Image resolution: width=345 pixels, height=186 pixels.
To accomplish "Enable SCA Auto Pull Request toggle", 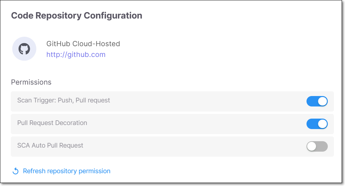I will 317,147.
